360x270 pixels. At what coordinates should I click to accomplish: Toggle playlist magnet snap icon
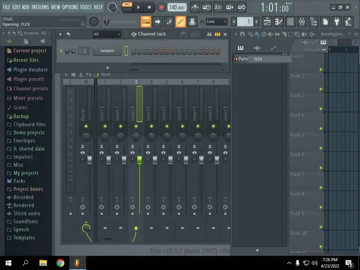click(x=242, y=34)
